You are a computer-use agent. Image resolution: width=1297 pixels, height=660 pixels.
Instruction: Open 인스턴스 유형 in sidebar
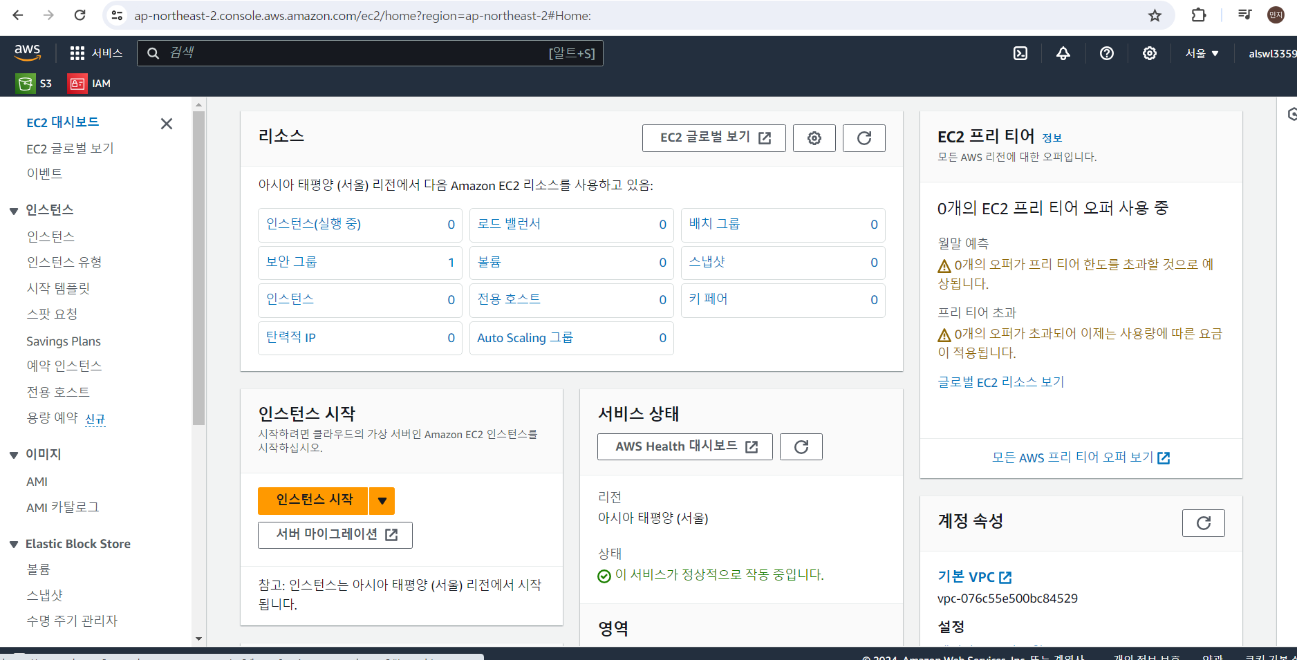[64, 262]
